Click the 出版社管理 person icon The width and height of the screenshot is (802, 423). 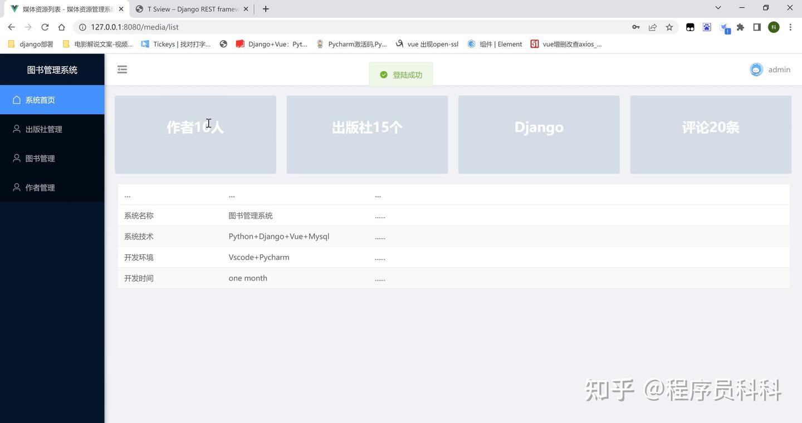[16, 129]
